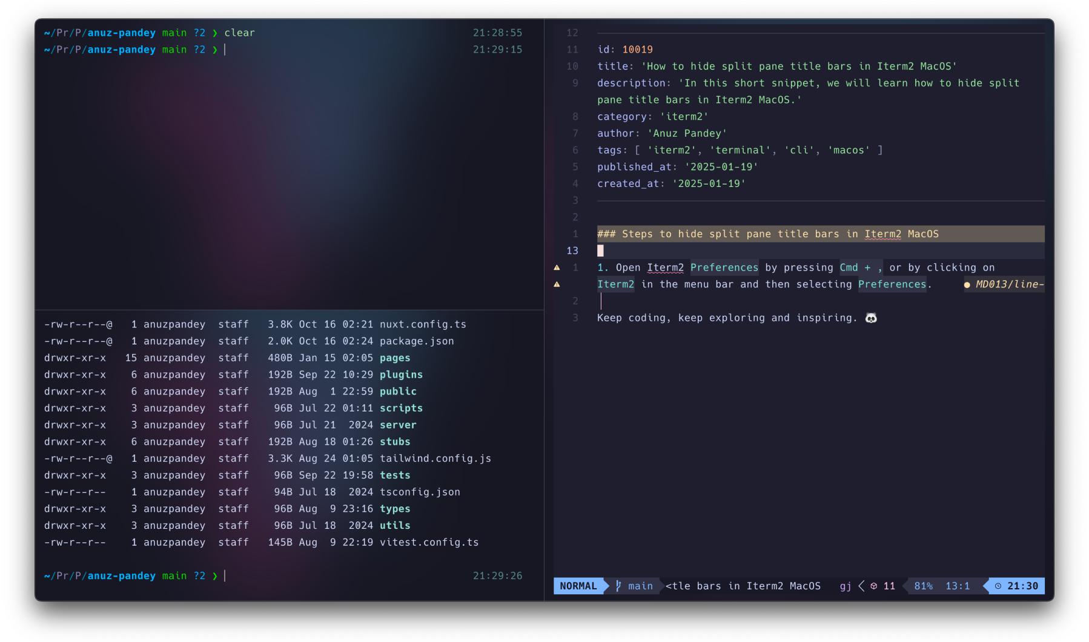Click the clock icon beside 21:30

point(998,586)
